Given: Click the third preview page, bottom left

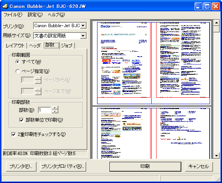Looking at the screenshot, I should point(124,133).
